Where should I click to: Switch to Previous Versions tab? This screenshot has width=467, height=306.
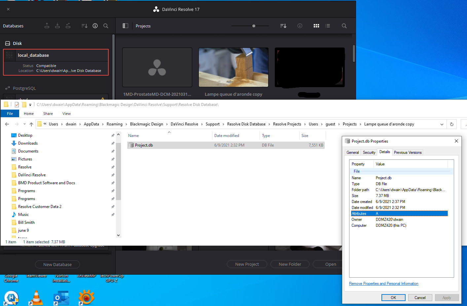pos(408,153)
